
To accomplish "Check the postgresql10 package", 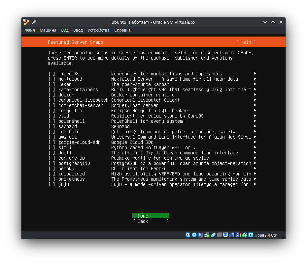I will point(52,163).
